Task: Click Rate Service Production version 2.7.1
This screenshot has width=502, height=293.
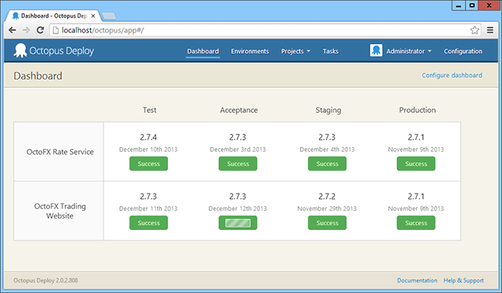Action: coord(416,137)
